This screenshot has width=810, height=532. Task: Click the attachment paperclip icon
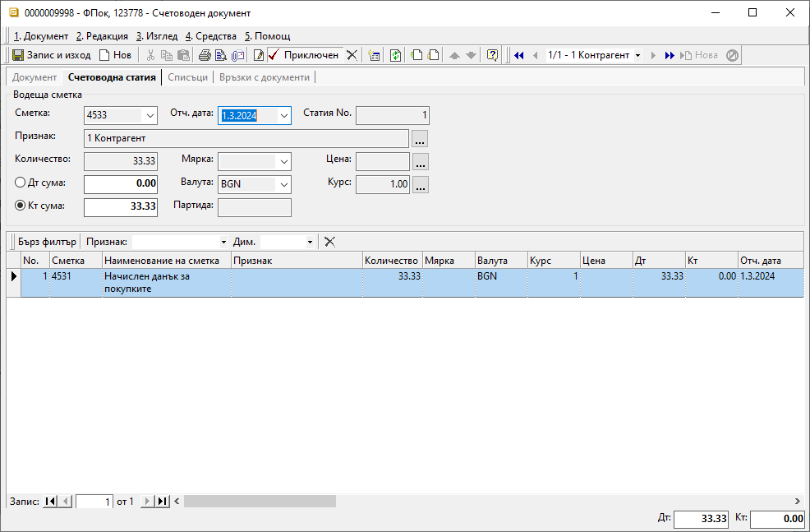pyautogui.click(x=238, y=55)
